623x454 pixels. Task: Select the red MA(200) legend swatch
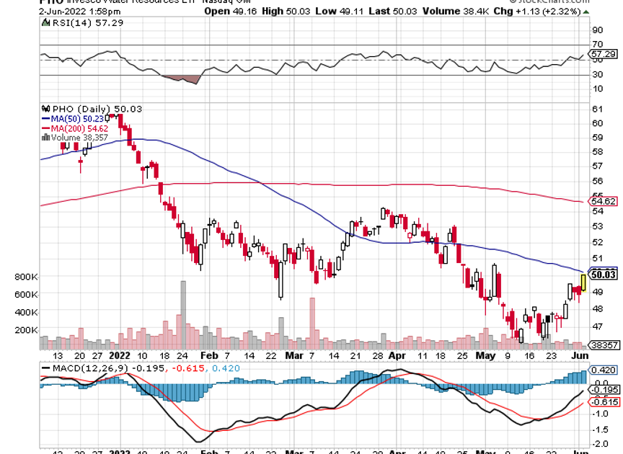(x=46, y=128)
